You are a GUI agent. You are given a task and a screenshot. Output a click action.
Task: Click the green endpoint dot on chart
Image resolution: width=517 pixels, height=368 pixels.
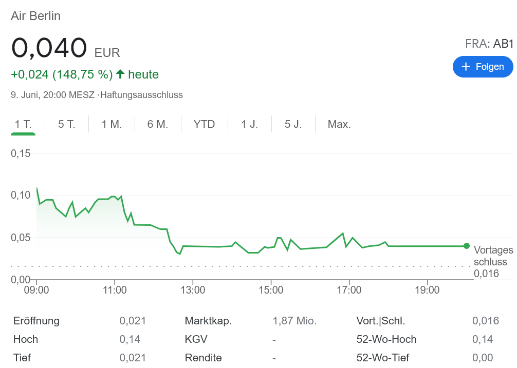tap(466, 246)
